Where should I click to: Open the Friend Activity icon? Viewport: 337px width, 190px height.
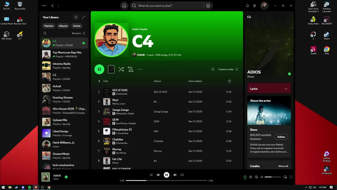(x=254, y=6)
